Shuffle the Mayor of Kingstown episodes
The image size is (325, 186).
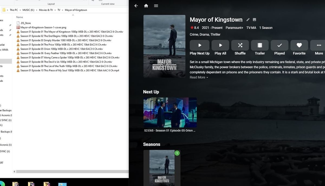coord(240,45)
